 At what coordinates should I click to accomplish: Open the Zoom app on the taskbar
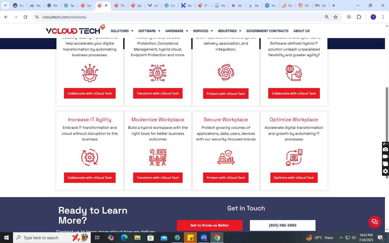(204, 238)
